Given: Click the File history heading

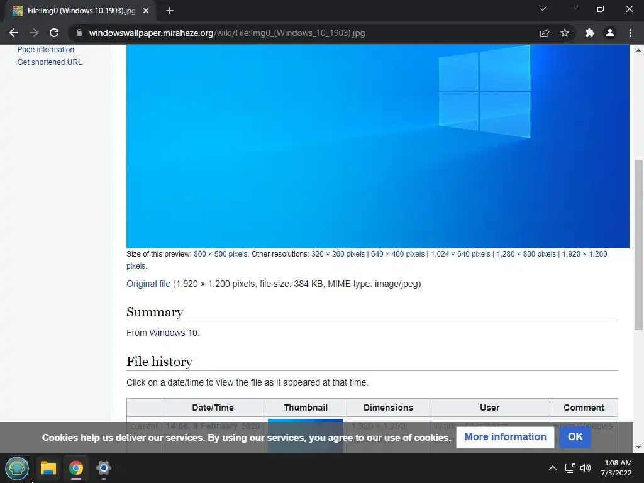Looking at the screenshot, I should 159,362.
